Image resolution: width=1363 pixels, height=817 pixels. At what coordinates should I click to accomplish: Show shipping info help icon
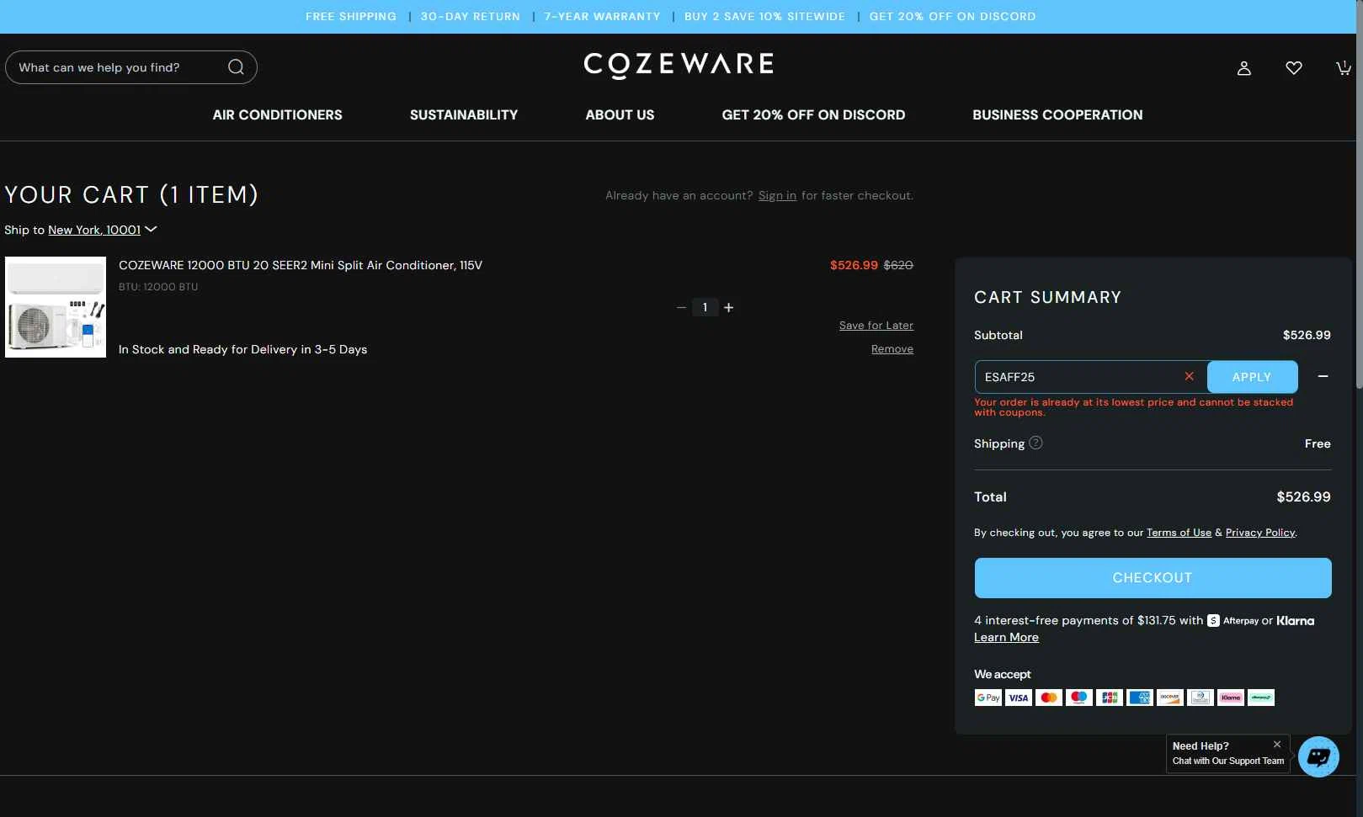coord(1036,443)
